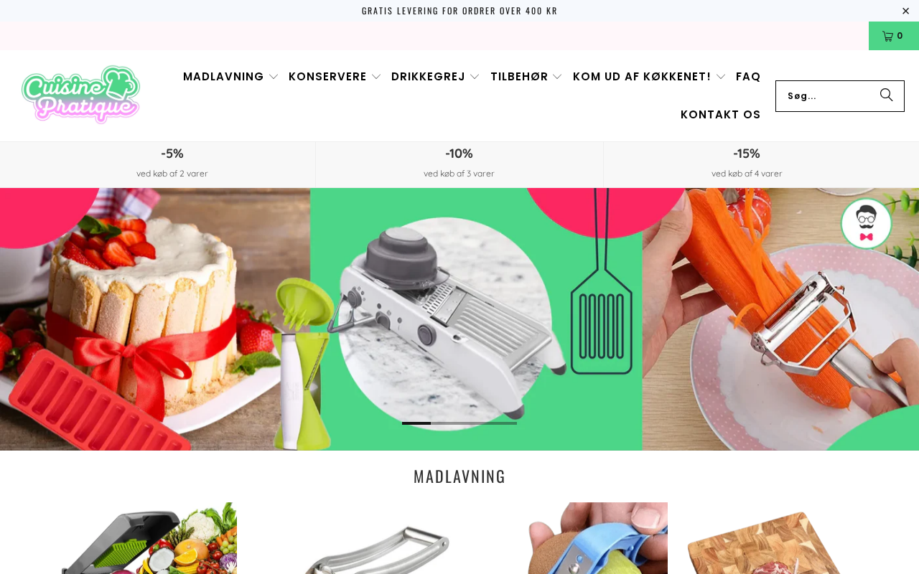The height and width of the screenshot is (574, 919).
Task: Select the first slideshow progress indicator
Action: (x=416, y=423)
